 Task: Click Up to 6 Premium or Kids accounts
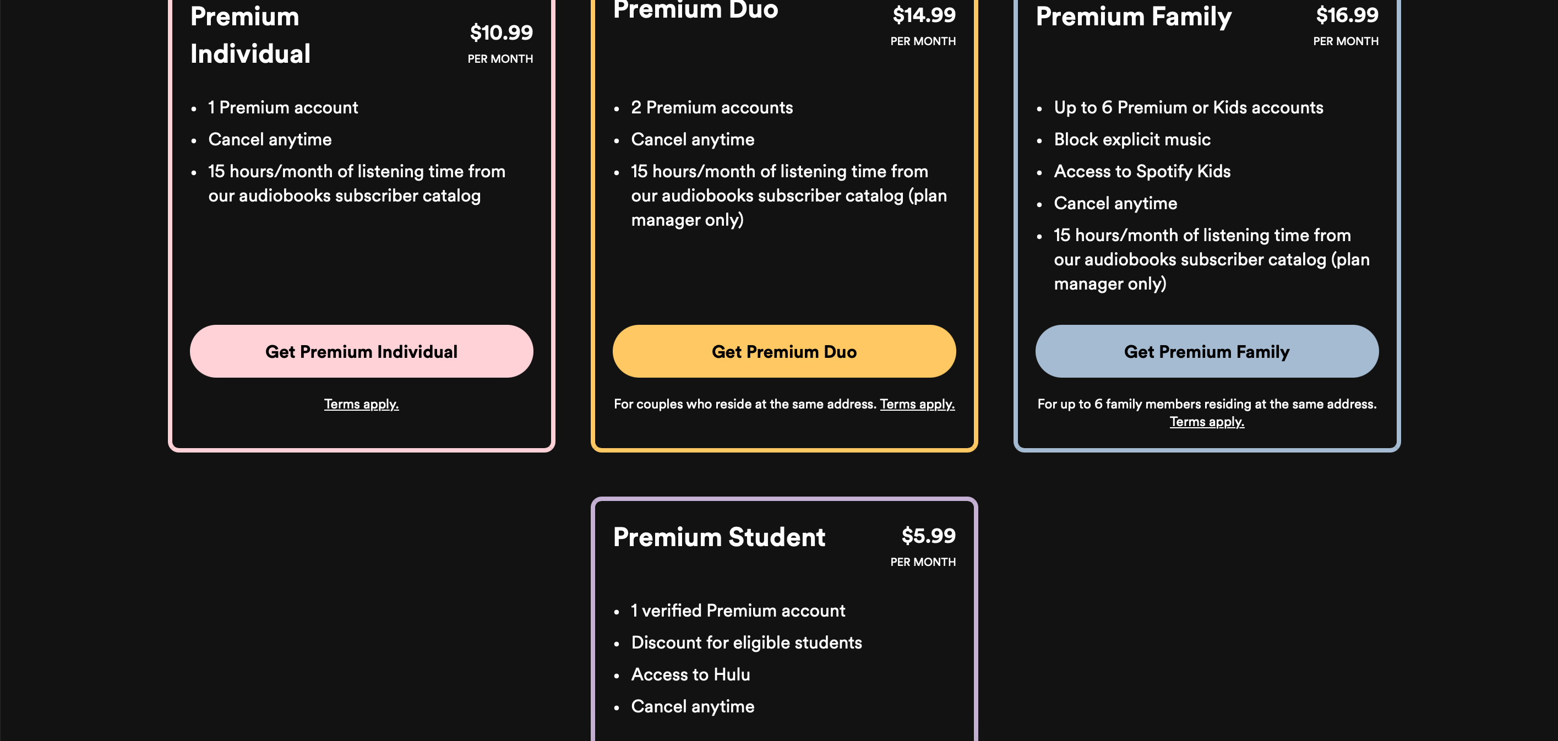click(1188, 108)
